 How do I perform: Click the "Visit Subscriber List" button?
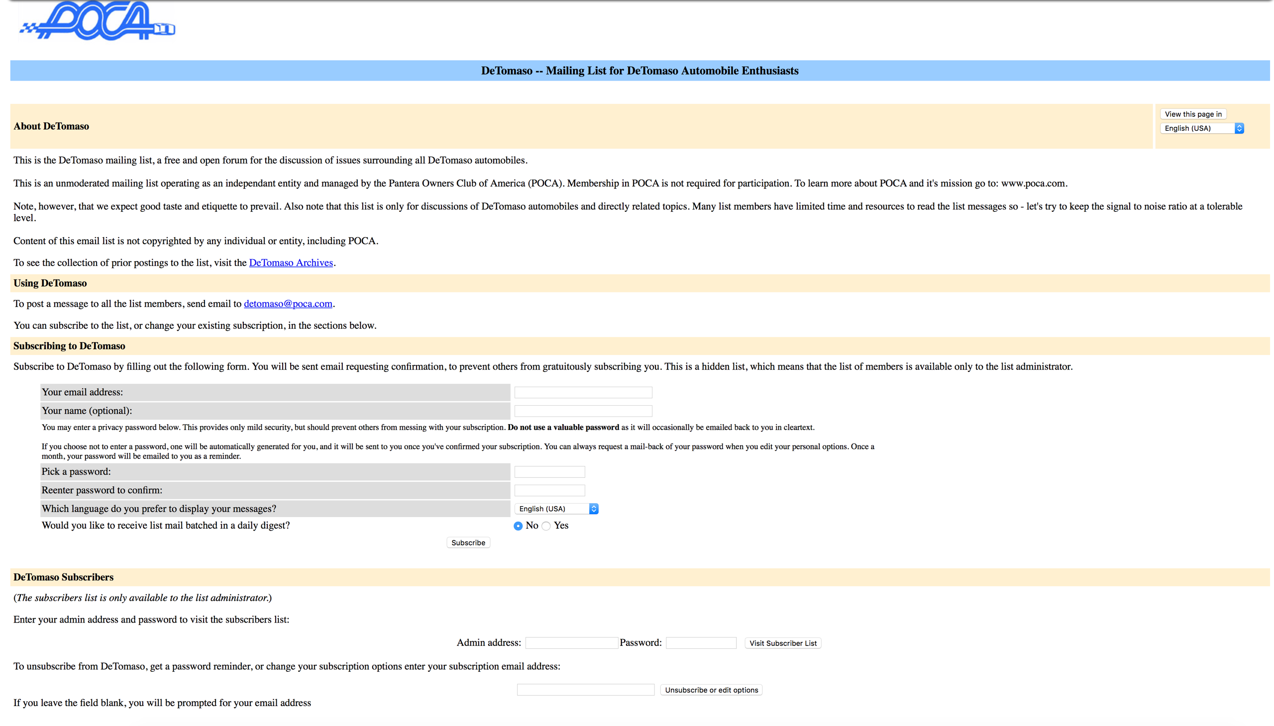coord(782,643)
